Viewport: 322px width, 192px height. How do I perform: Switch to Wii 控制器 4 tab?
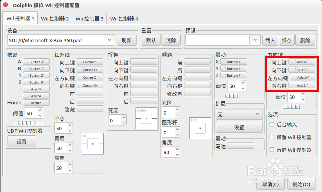(124, 19)
